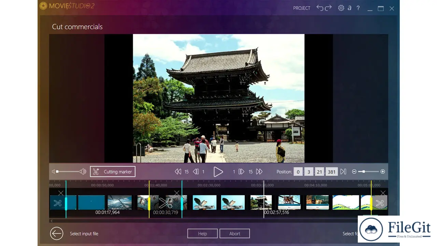Select the yellow marker near 00:05:00
The height and width of the screenshot is (246, 437).
pos(371,203)
